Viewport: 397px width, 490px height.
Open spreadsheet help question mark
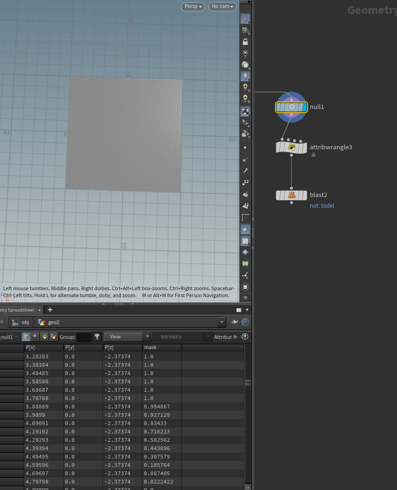(245, 337)
